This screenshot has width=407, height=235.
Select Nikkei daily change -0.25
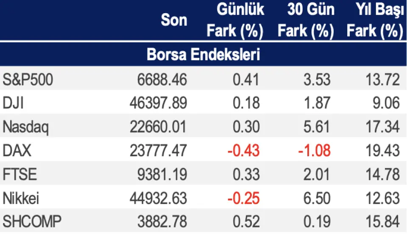tap(243, 198)
